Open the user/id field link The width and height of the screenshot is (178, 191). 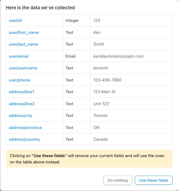[x=15, y=20]
